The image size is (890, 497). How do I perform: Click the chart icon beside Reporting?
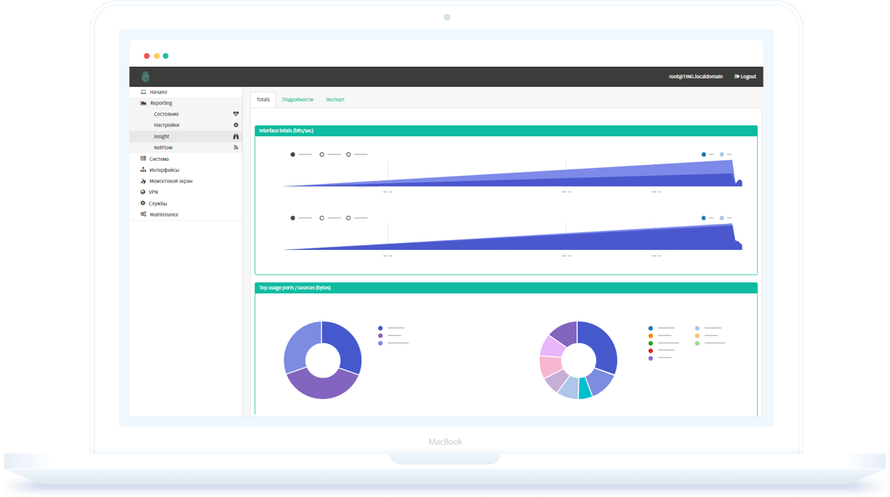143,103
